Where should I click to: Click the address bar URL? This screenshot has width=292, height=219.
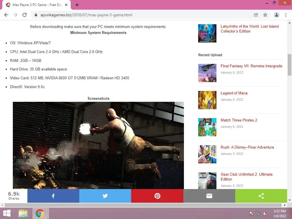pyautogui.click(x=86, y=15)
